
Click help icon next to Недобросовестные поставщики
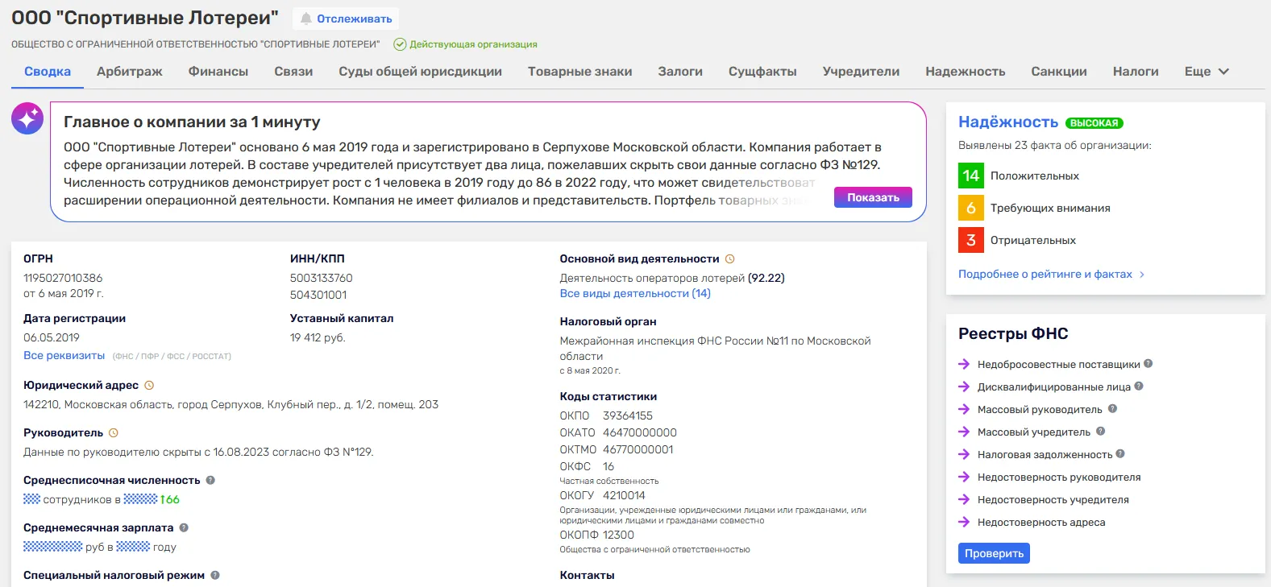(x=1148, y=364)
